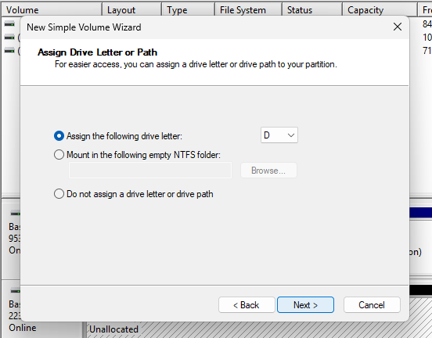Select the blue primary partition bar
Viewport: 432px width, 338px height.
point(421,213)
